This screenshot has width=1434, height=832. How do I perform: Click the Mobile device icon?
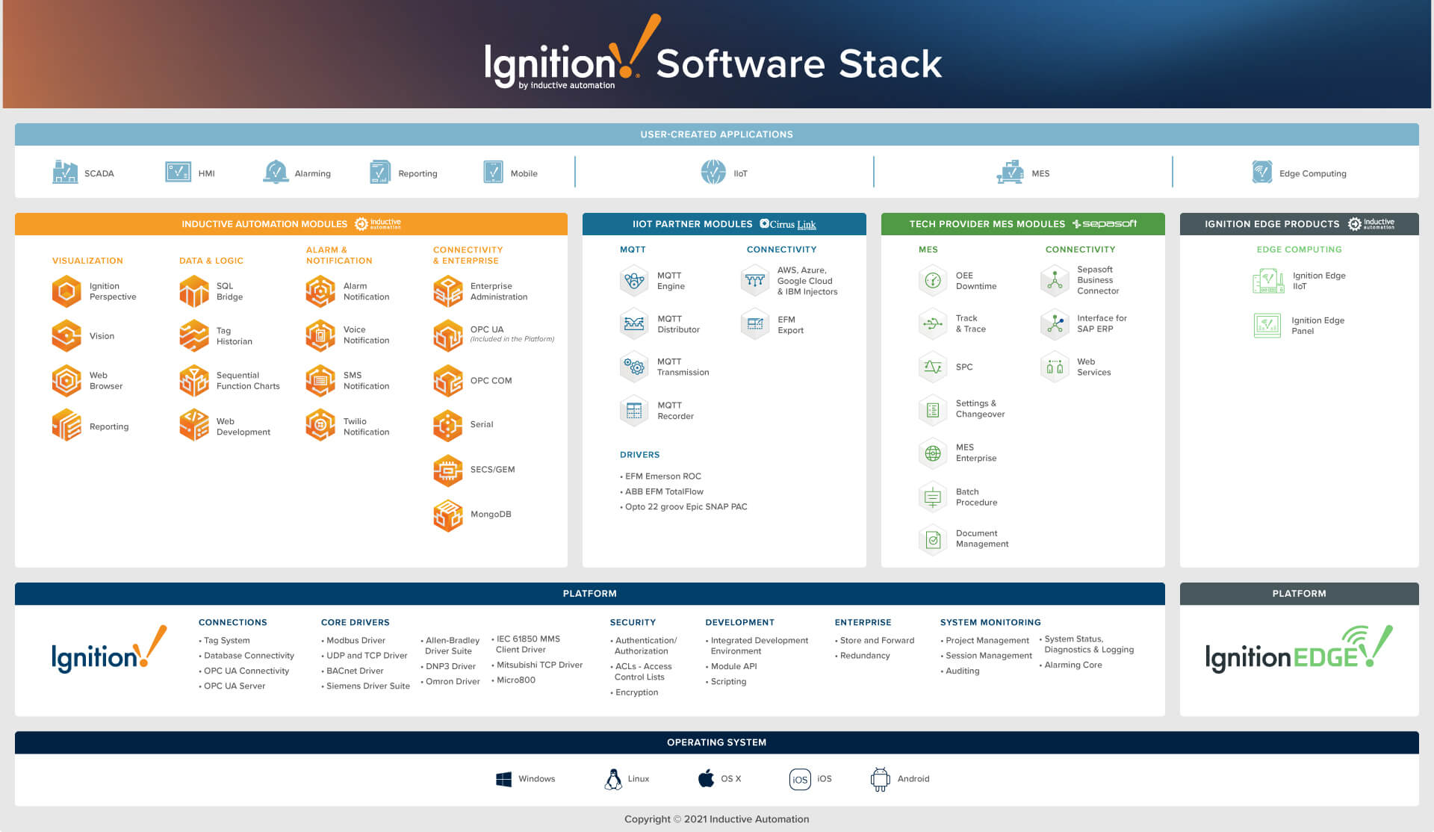point(493,172)
